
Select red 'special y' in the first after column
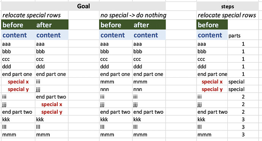[x=52, y=112]
